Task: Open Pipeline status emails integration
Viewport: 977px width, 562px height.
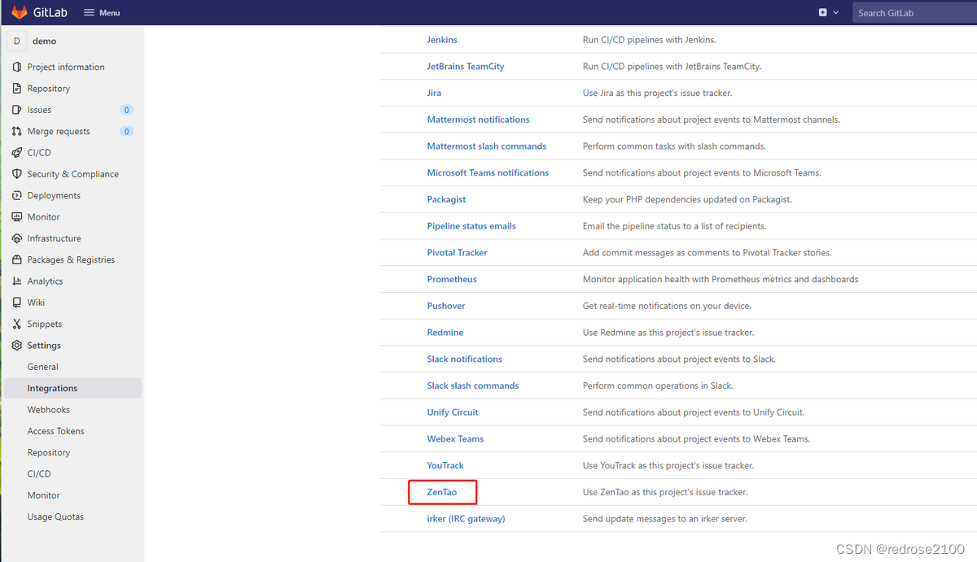Action: point(471,226)
